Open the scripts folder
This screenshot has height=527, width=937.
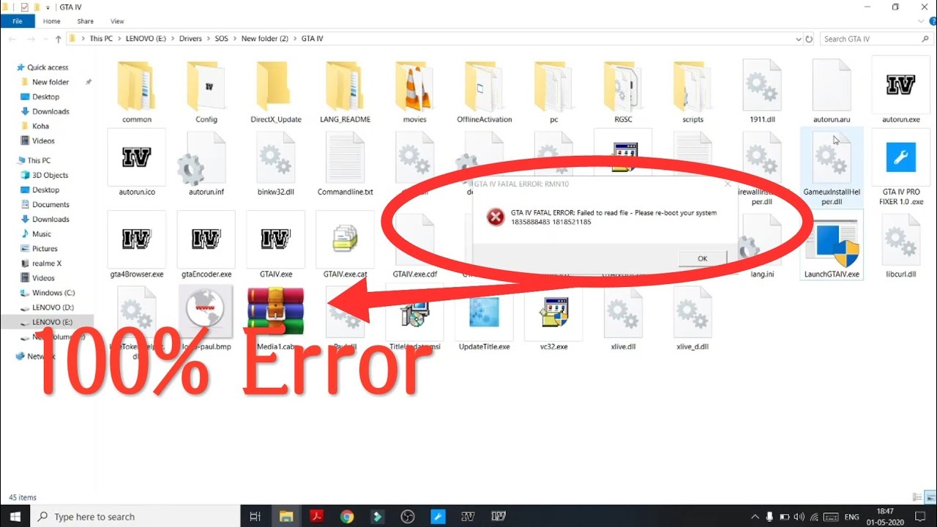(x=693, y=91)
